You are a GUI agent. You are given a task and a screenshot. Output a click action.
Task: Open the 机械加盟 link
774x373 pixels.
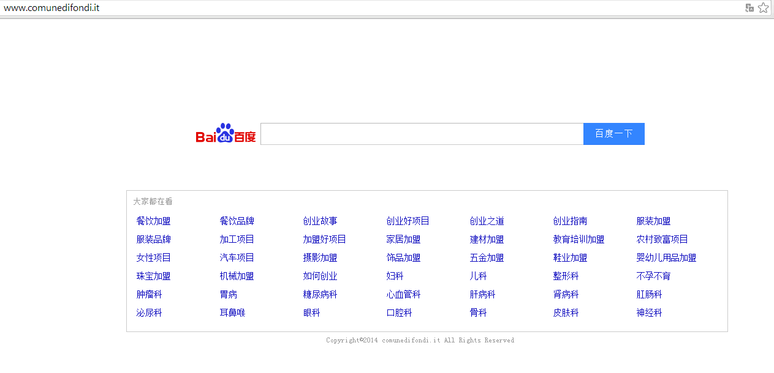(237, 276)
